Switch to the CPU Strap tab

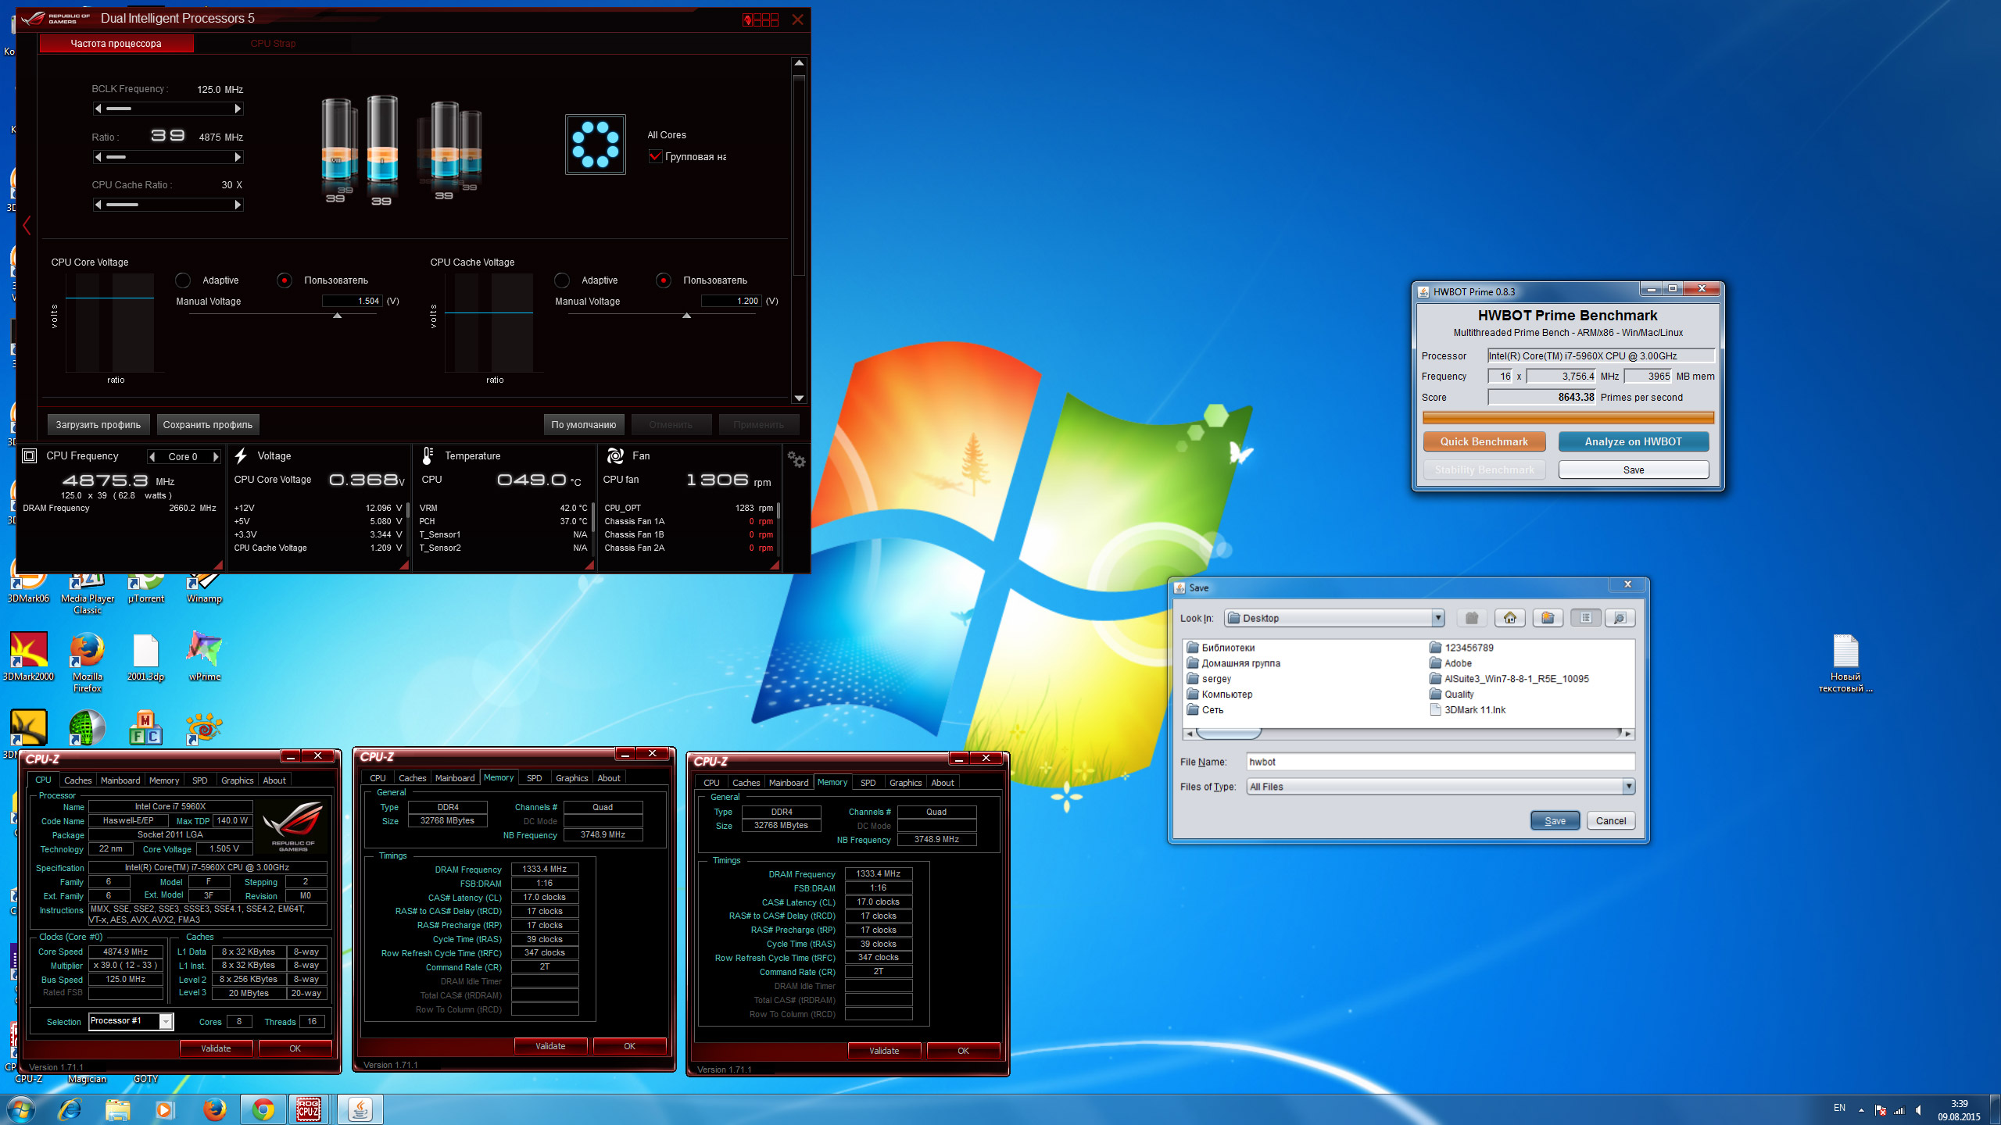point(273,44)
